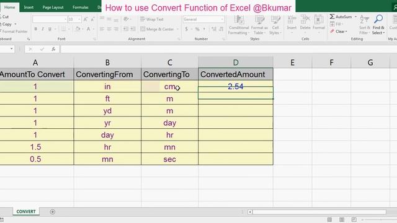397x223 pixels.
Task: Click the Fill button in Editing group
Action: 336,24
